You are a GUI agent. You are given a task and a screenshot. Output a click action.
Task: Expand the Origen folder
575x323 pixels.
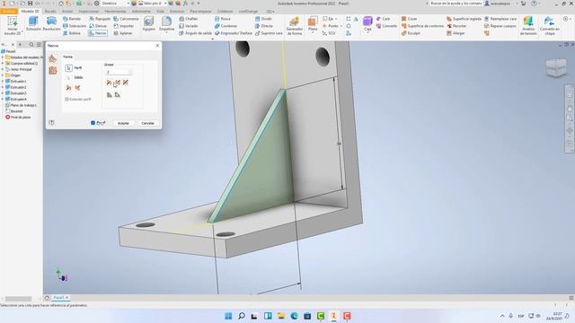pos(3,75)
